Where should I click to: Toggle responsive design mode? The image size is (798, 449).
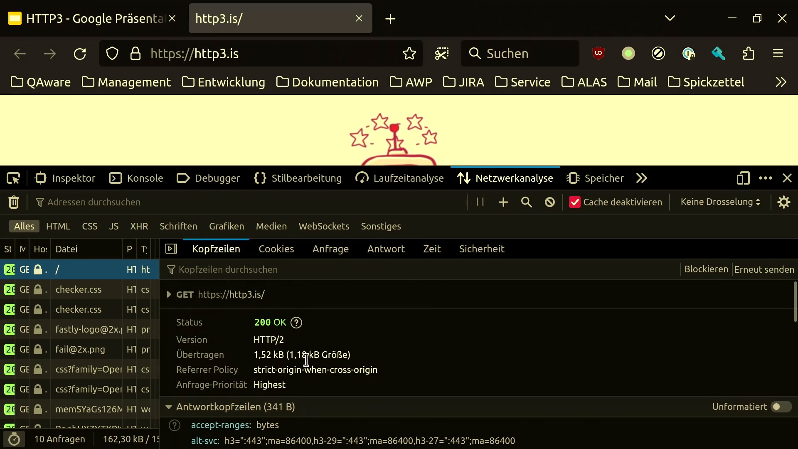743,178
